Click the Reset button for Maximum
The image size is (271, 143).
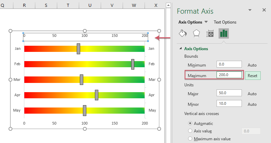point(252,75)
